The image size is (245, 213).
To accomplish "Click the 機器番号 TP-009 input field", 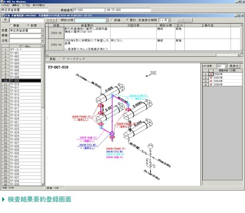I will [89, 10].
